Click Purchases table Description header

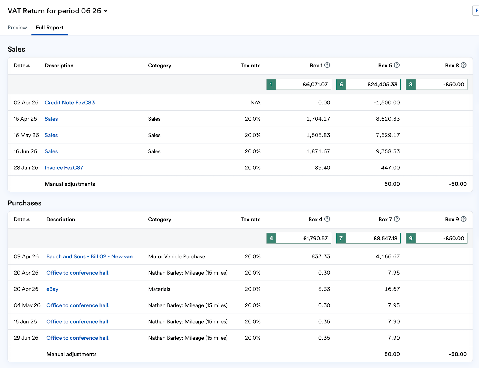[x=61, y=220]
